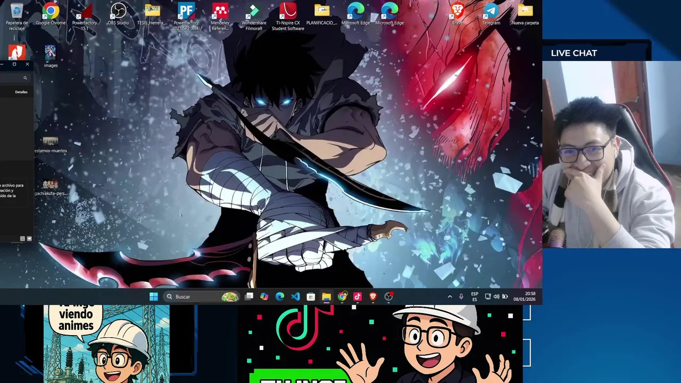Open the TikTok taskbar app
The width and height of the screenshot is (681, 383).
tap(357, 296)
